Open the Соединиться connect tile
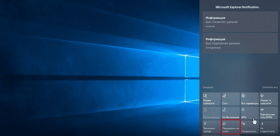 pos(249,127)
